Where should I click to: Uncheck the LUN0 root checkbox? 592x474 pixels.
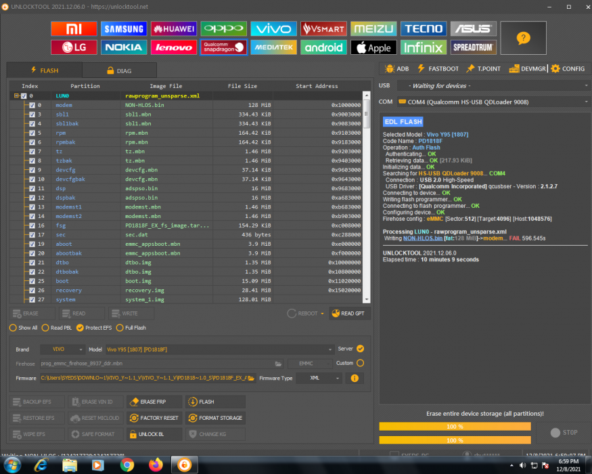[x=24, y=96]
